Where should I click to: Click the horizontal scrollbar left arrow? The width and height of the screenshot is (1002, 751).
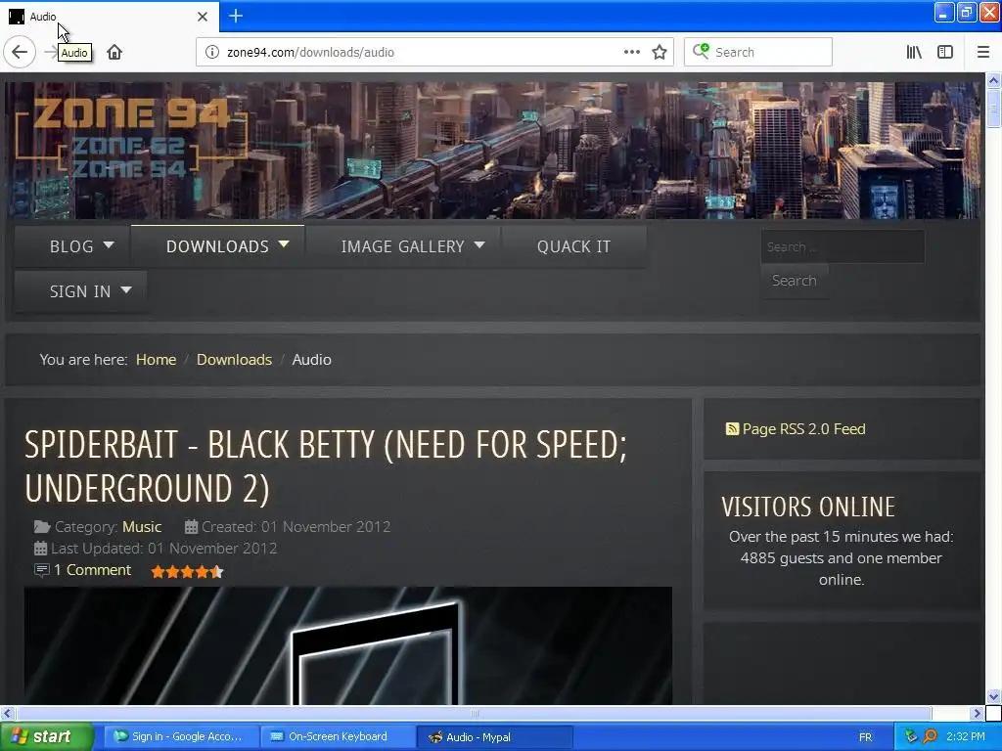(7, 713)
